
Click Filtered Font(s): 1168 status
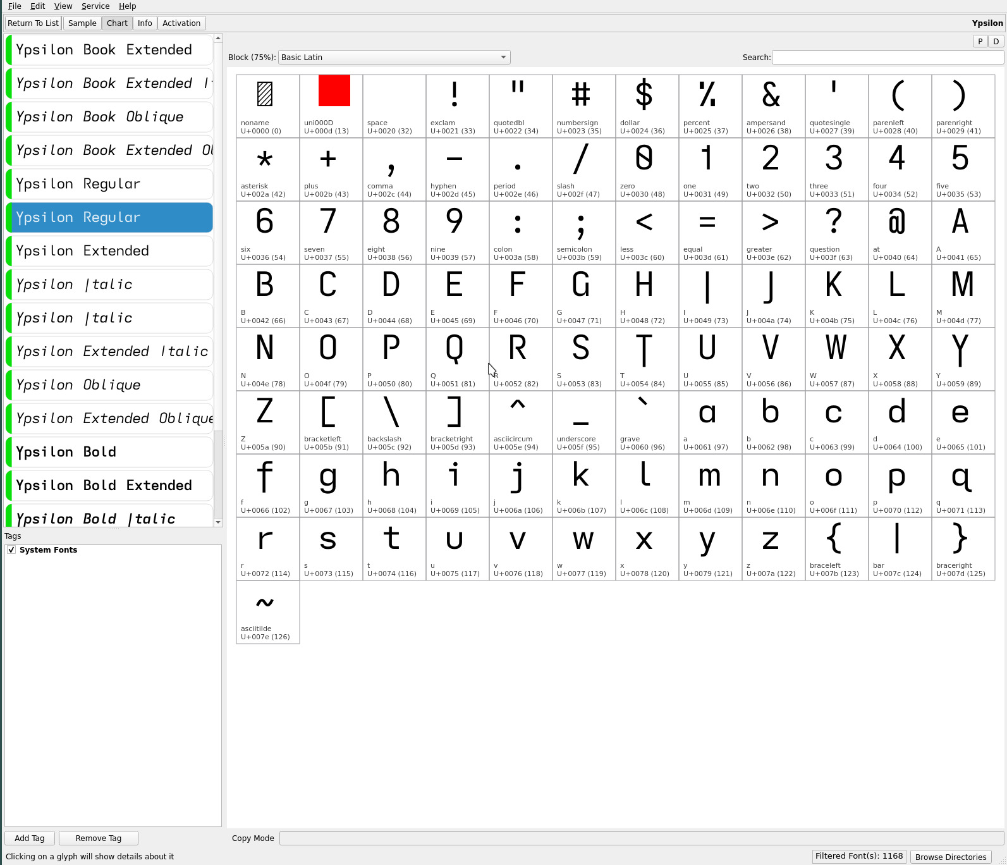[x=859, y=856]
